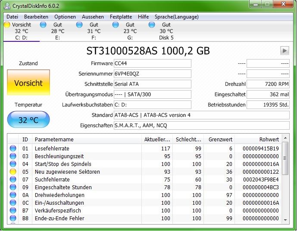This screenshot has height=231, width=297.
Task: Select the Drehwiederholungen parameter name
Action: tap(59, 195)
